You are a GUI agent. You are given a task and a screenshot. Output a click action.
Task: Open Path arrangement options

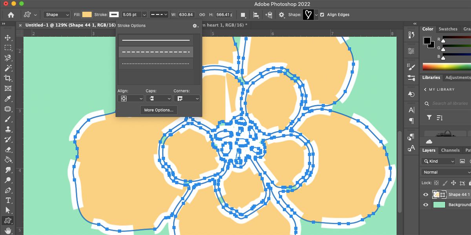pyautogui.click(x=269, y=15)
